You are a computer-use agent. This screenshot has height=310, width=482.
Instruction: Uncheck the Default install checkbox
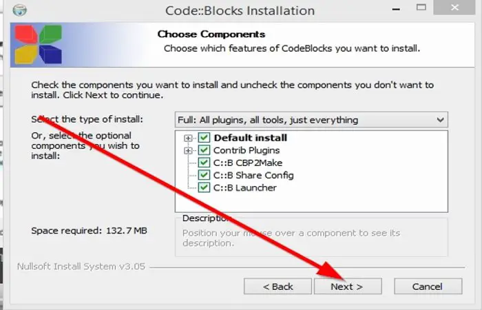click(x=204, y=138)
